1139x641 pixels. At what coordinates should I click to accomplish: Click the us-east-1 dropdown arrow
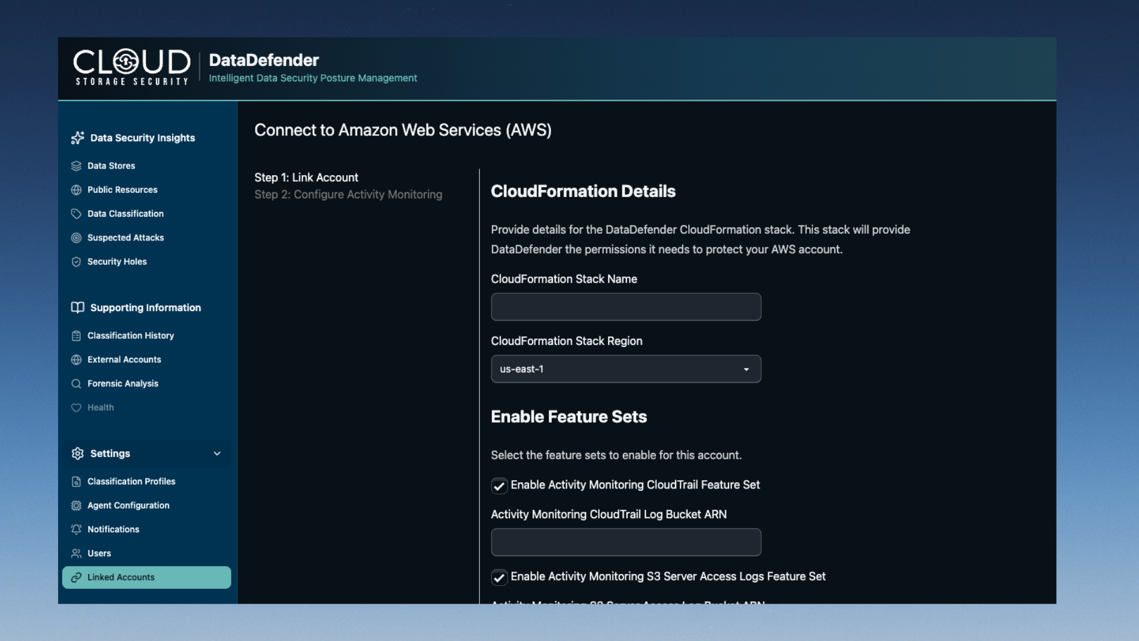pos(746,369)
